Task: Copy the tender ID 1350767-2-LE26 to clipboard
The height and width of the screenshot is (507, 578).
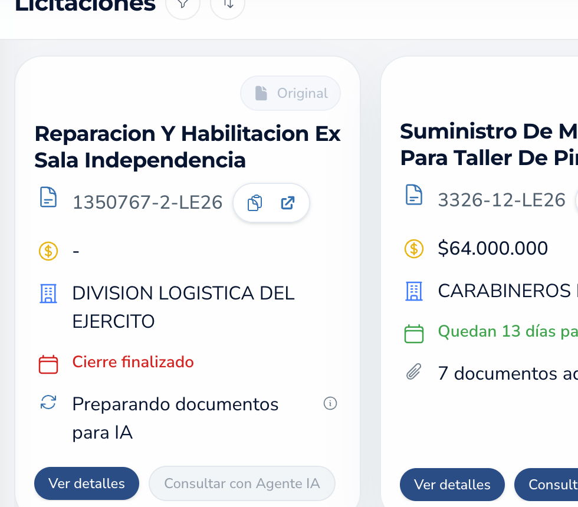Action: coord(255,202)
